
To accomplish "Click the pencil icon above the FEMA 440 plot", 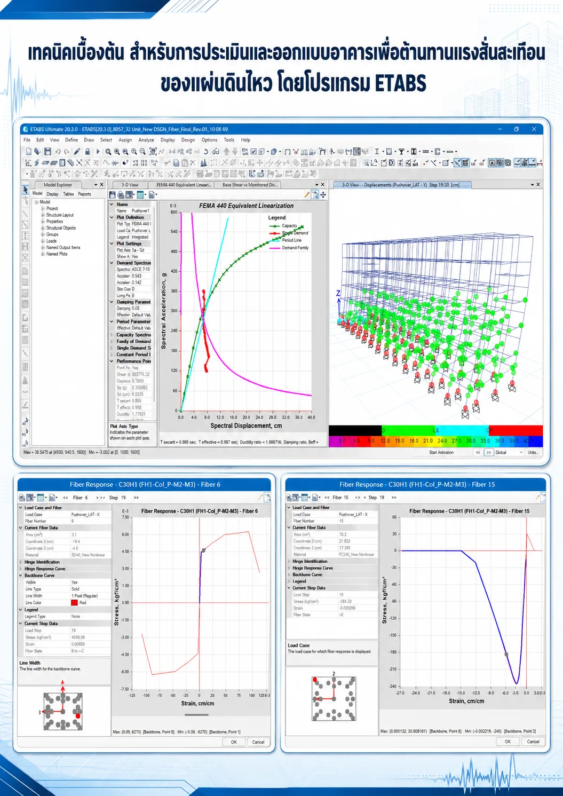I will 307,195.
